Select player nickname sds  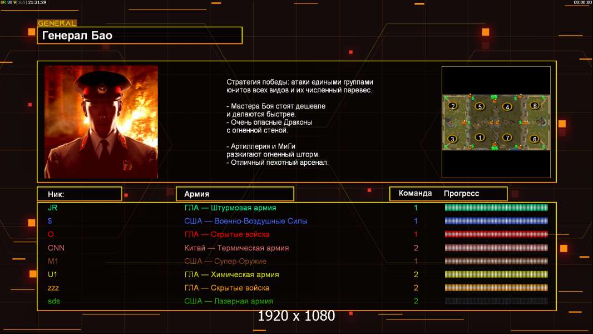[x=54, y=301]
